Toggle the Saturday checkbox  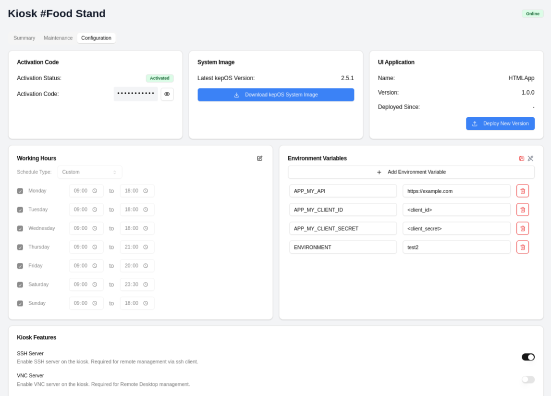click(20, 285)
